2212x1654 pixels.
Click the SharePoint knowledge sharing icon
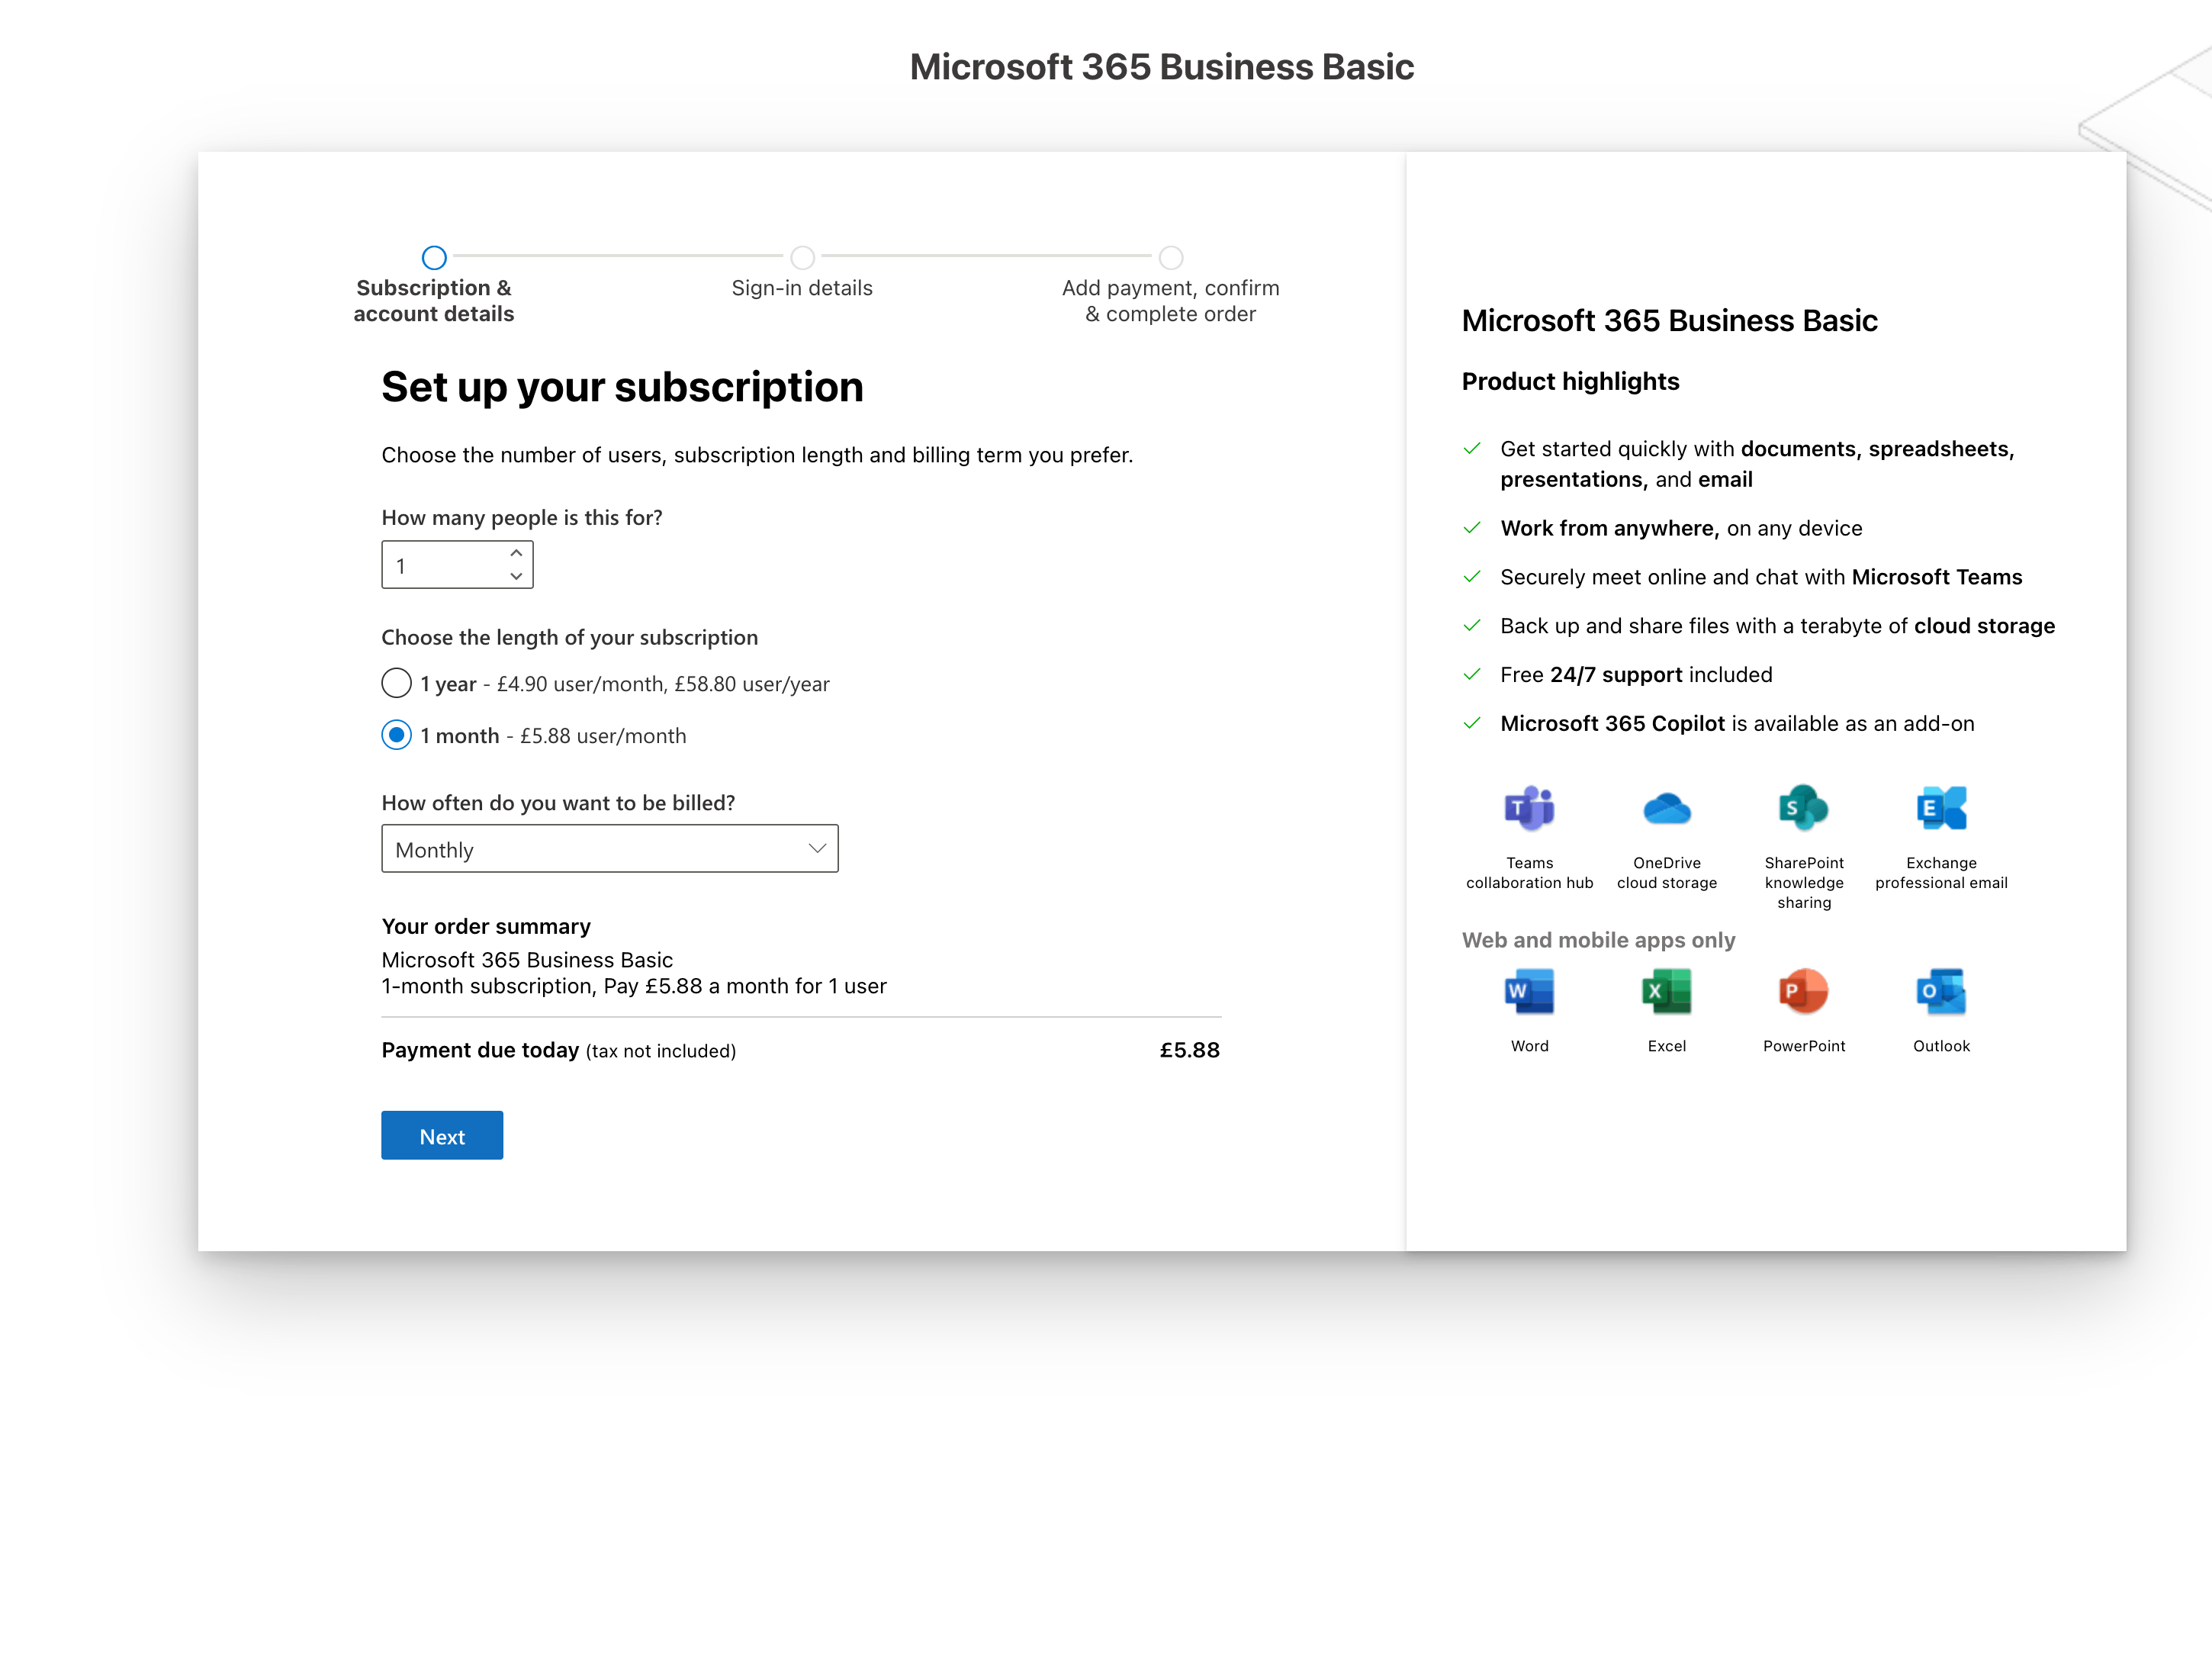click(1803, 808)
